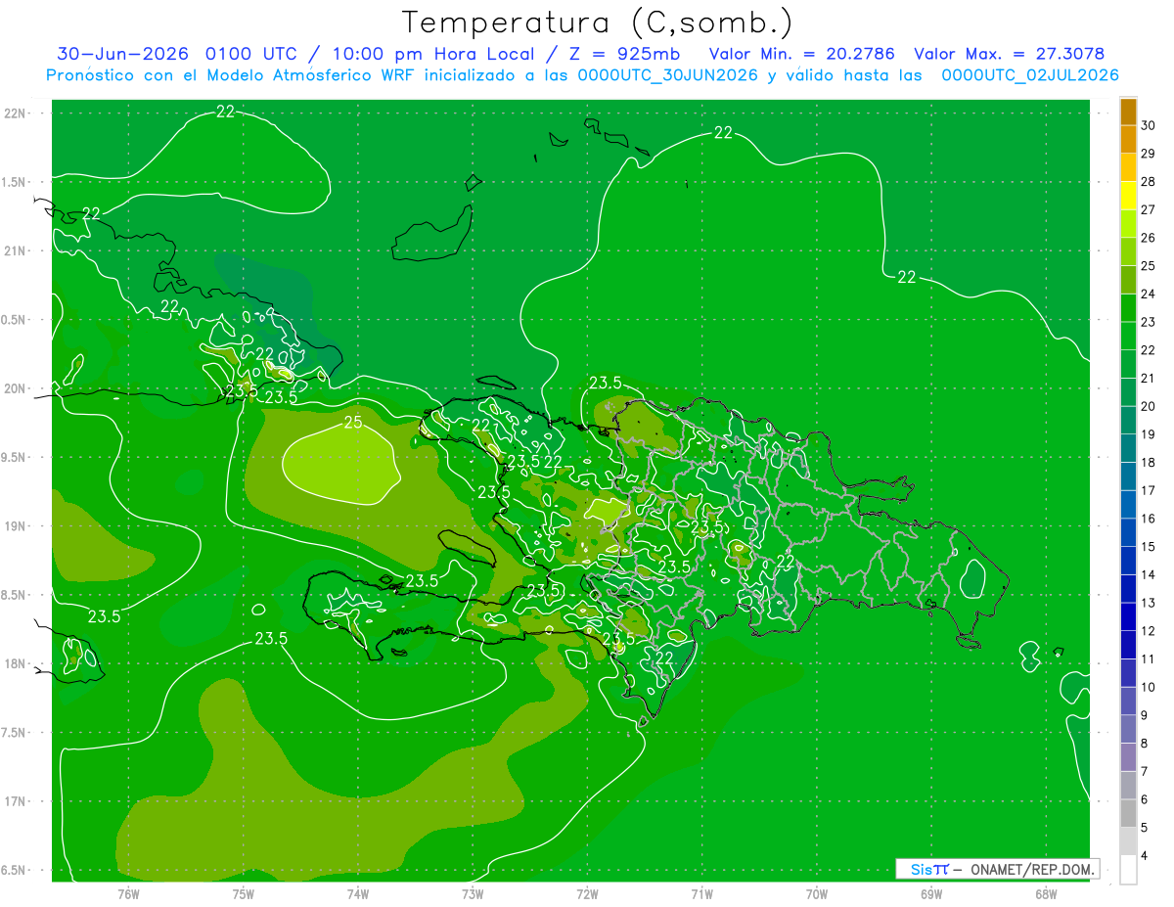1174x907 pixels.
Task: Select the "Z = 925mb" pressure level text
Action: coord(624,54)
